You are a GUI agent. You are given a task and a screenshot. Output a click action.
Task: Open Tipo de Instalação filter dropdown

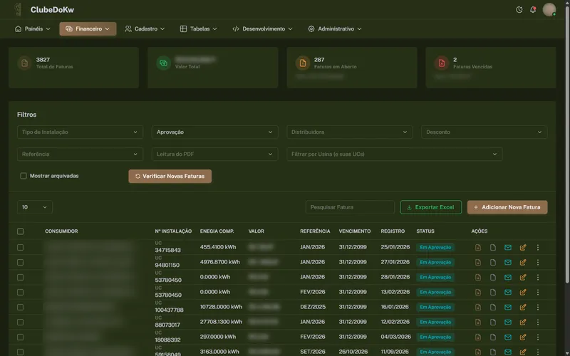click(80, 132)
